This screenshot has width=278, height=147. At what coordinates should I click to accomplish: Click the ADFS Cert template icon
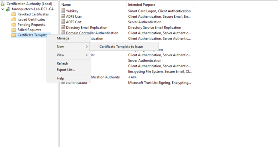[x=63, y=22]
